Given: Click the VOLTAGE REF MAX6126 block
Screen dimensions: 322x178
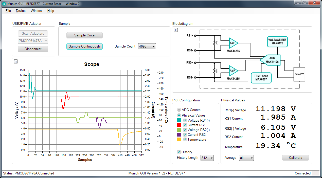Looking at the screenshot, I should (x=277, y=41).
